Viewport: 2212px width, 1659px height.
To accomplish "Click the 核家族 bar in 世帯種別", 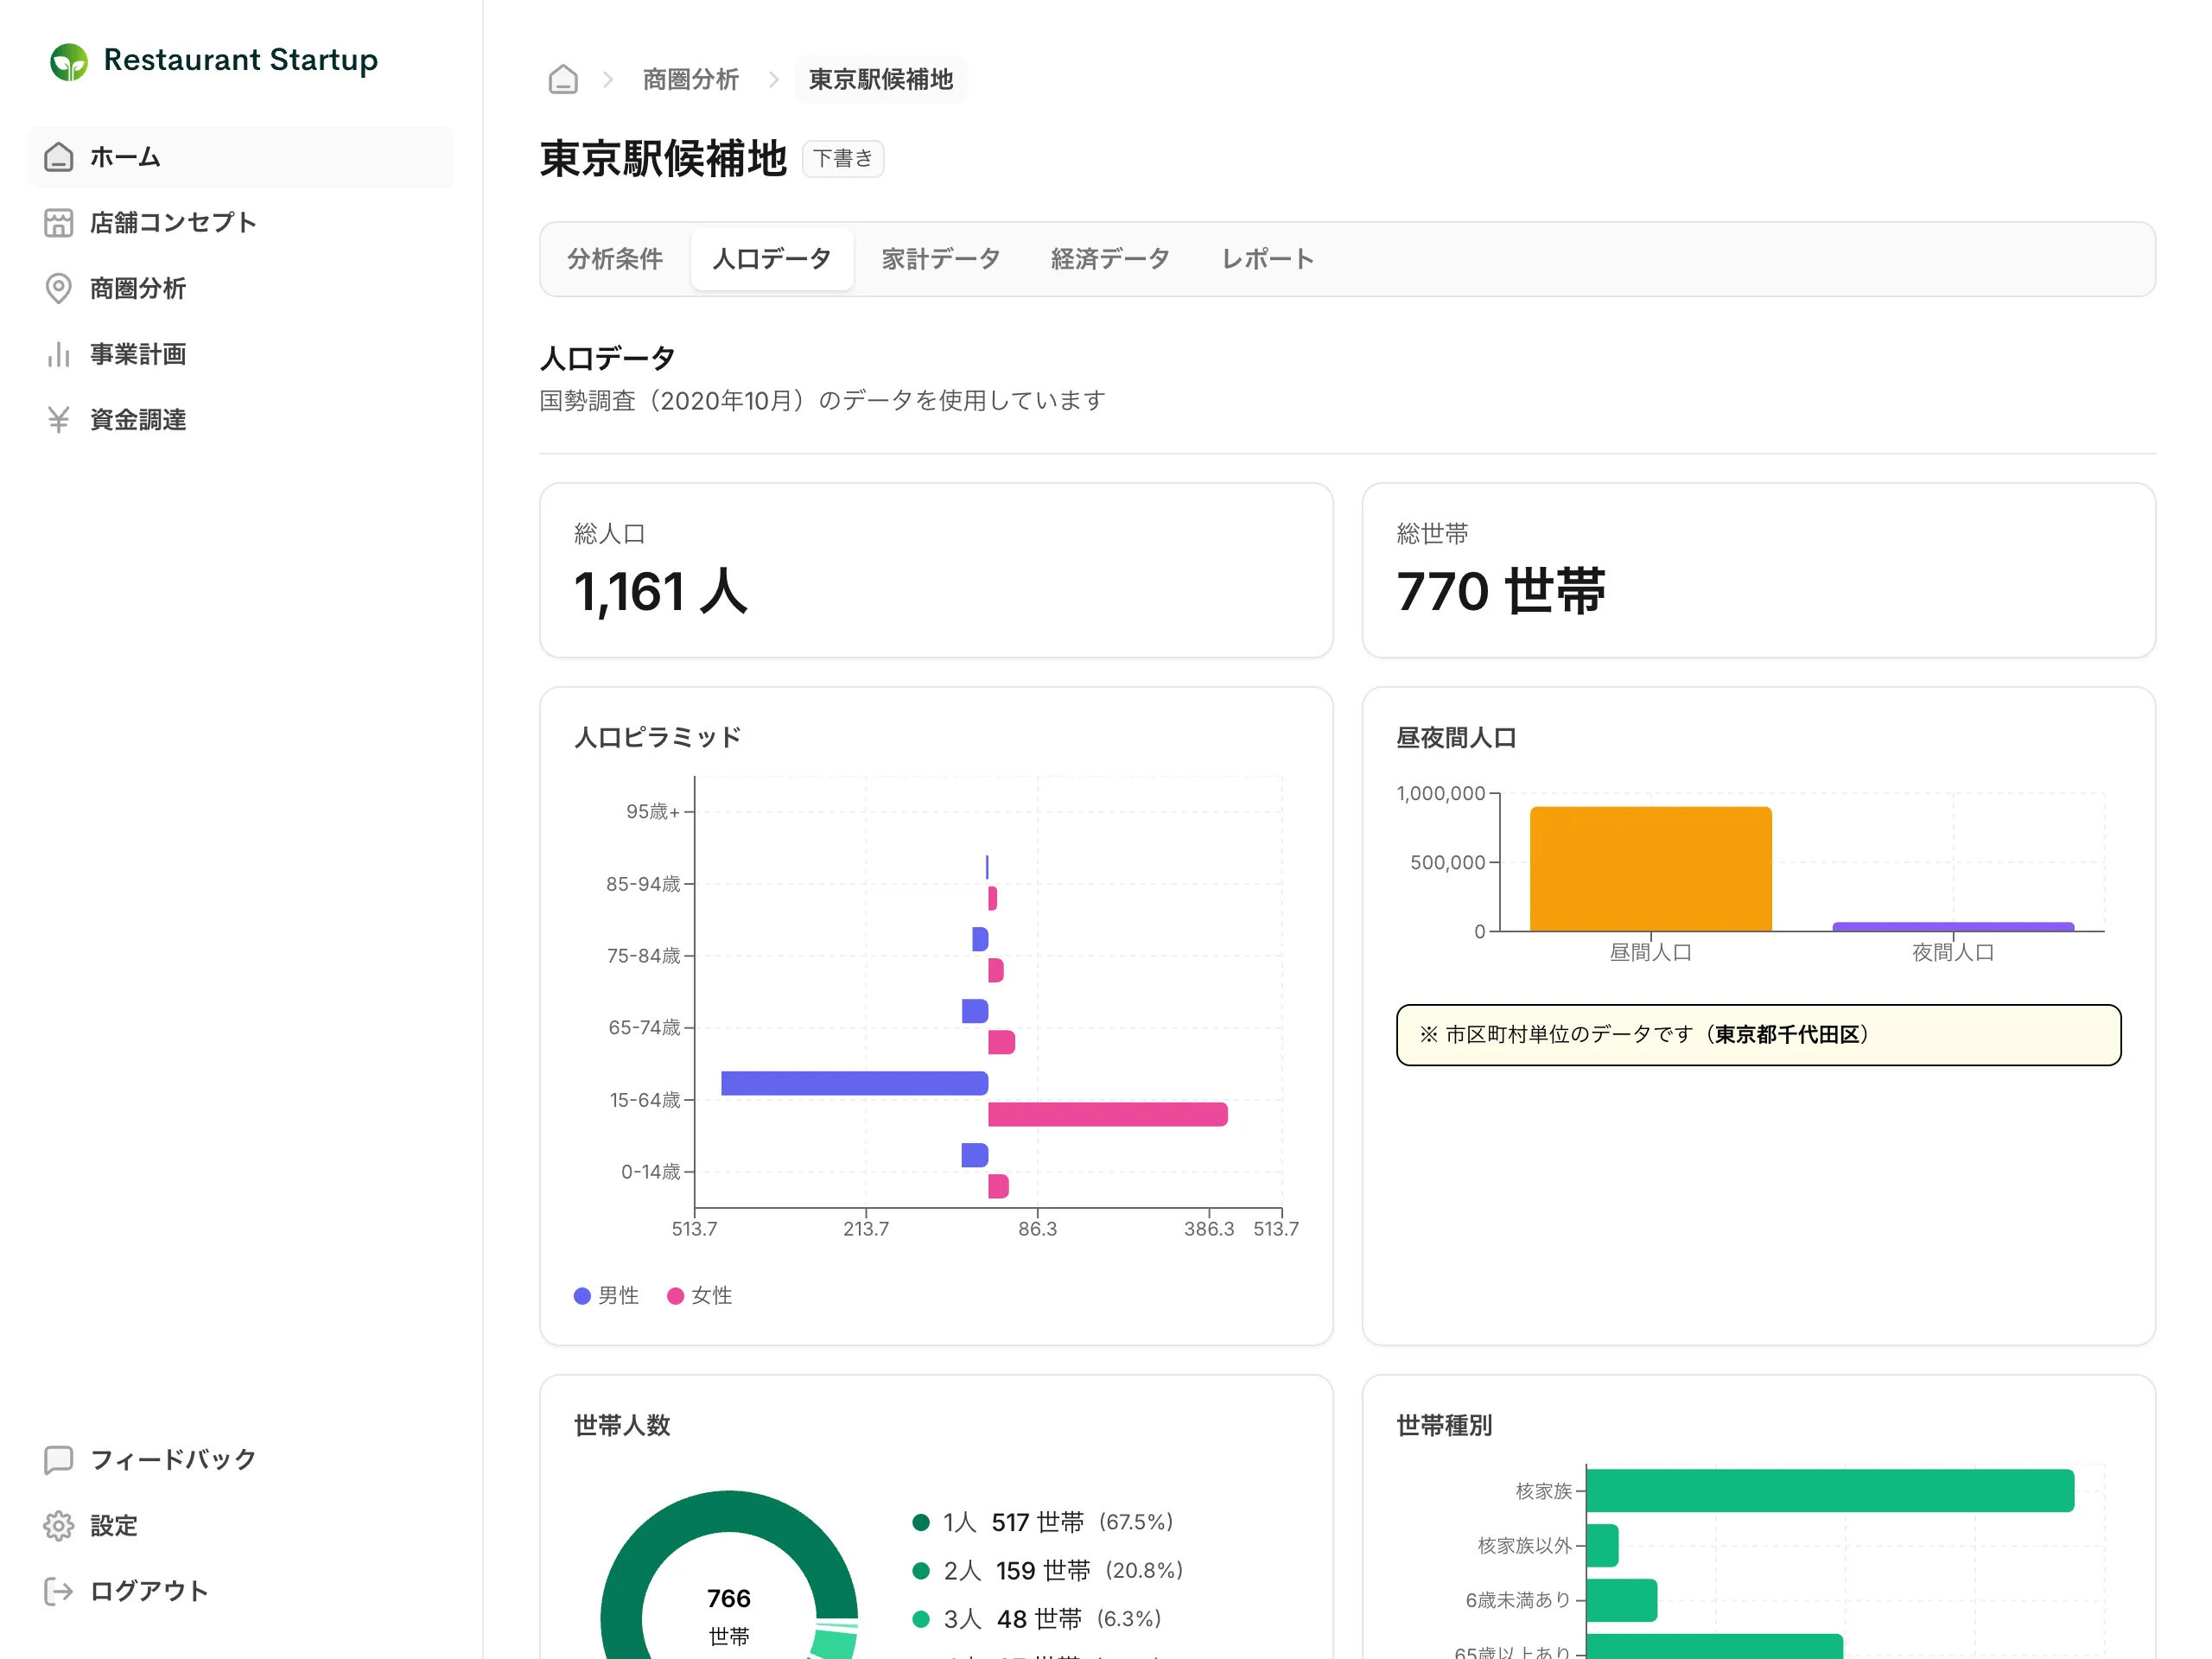I will pyautogui.click(x=1830, y=1491).
